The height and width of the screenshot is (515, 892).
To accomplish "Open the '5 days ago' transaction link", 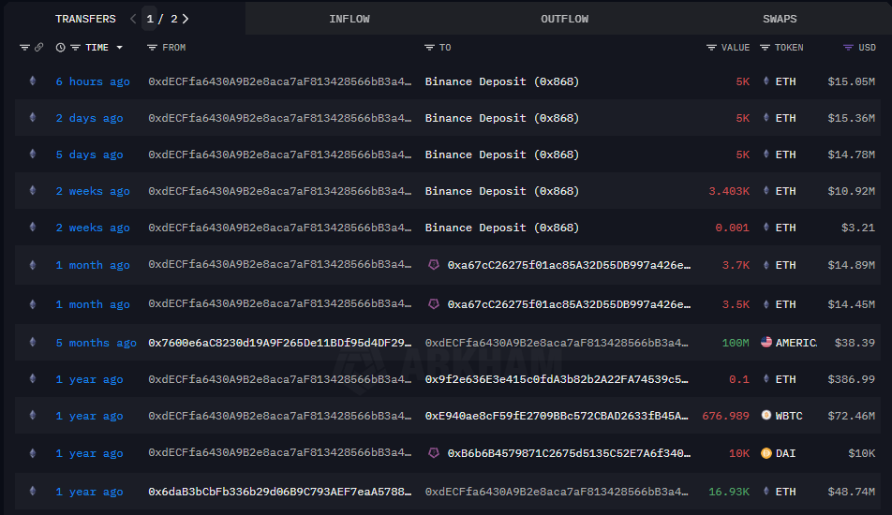I will 89,154.
